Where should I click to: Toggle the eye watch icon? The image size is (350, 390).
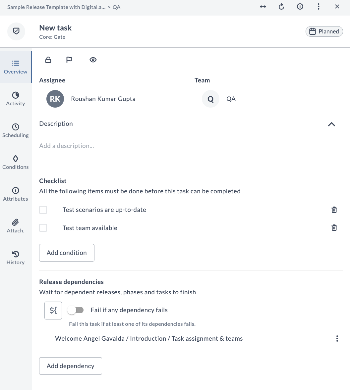click(93, 60)
